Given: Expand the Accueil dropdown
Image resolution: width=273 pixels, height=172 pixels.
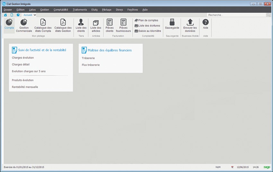Looking at the screenshot, I should [x=34, y=15].
